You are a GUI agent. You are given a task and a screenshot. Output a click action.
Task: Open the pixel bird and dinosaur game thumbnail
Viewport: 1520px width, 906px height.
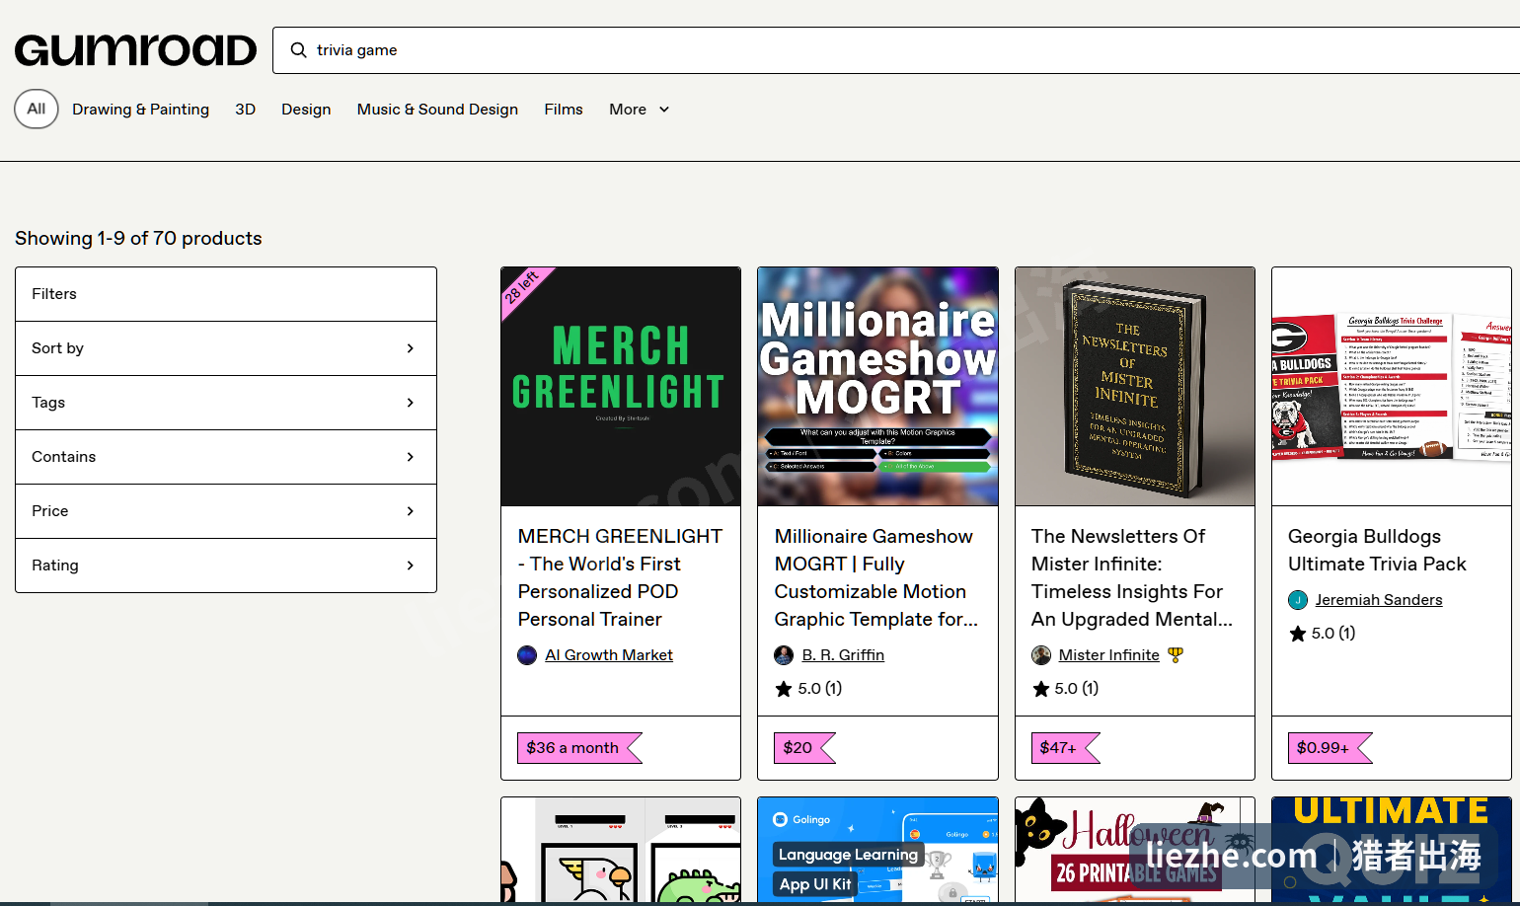click(621, 850)
